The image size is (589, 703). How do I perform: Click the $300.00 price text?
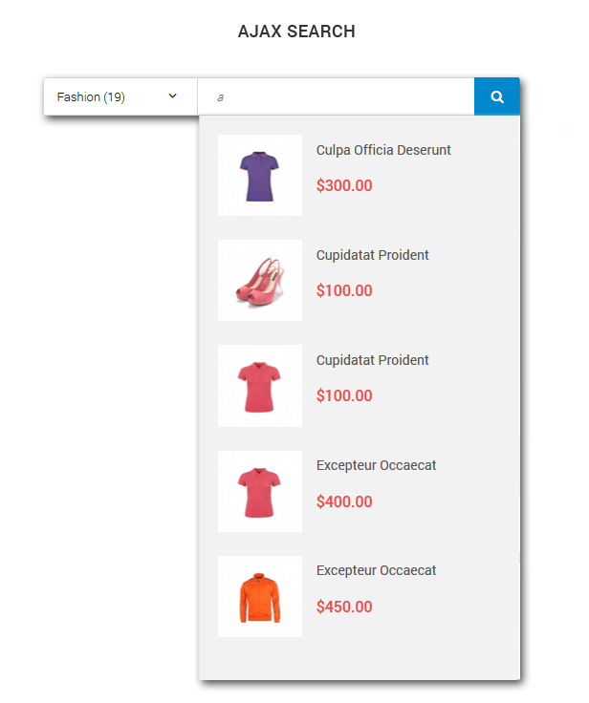344,185
